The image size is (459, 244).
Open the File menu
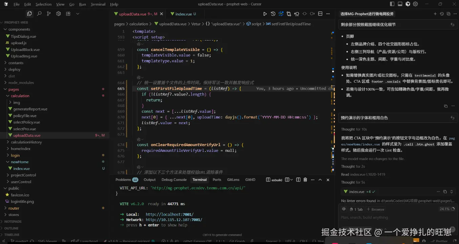(x=17, y=4)
